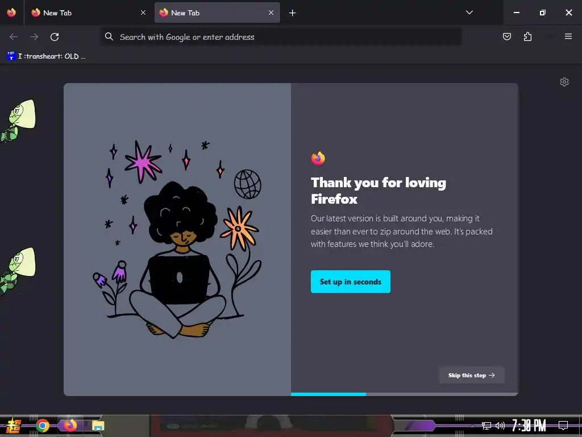Close the first New Tab

tap(143, 13)
